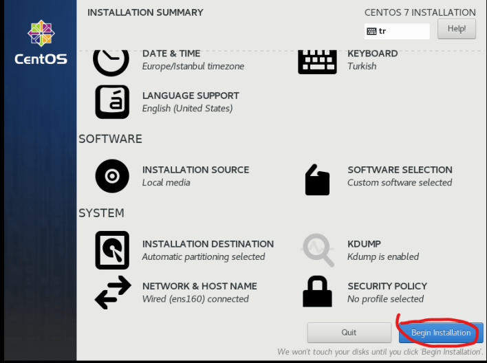Click the CentOS wordmark text
The height and width of the screenshot is (363, 487).
point(41,59)
